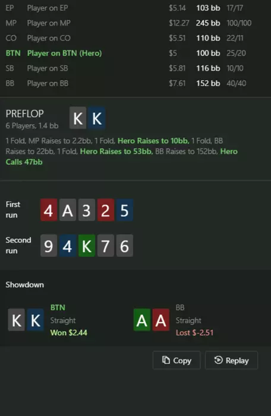The height and width of the screenshot is (416, 271).
Task: Select the blue K hole card in preflop
Action: [x=97, y=118]
